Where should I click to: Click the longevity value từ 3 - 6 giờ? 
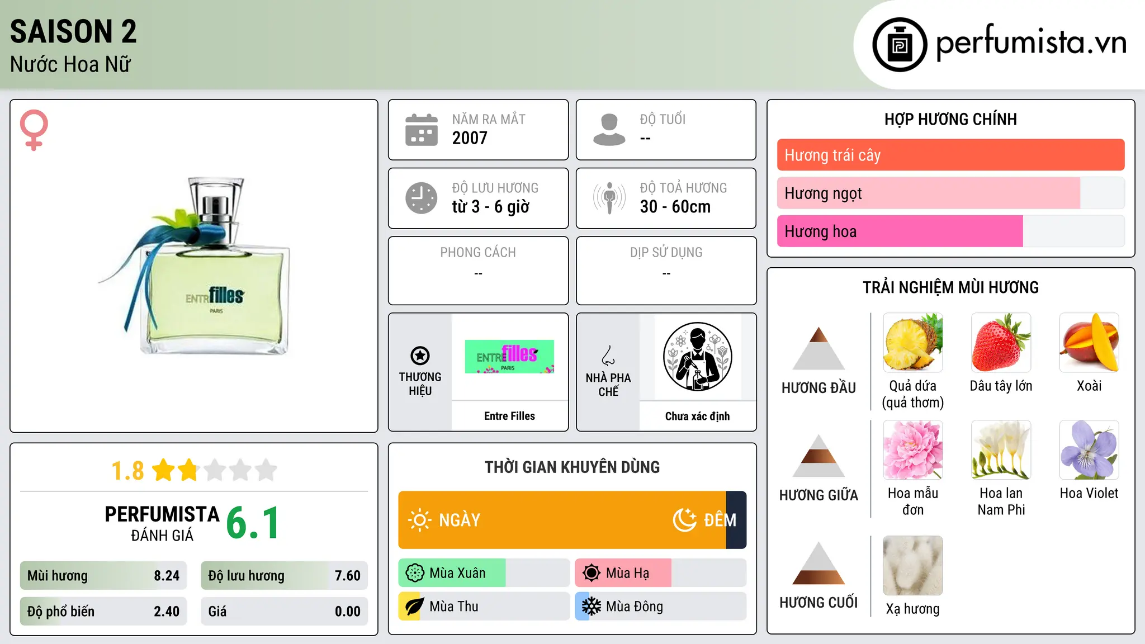click(x=491, y=207)
